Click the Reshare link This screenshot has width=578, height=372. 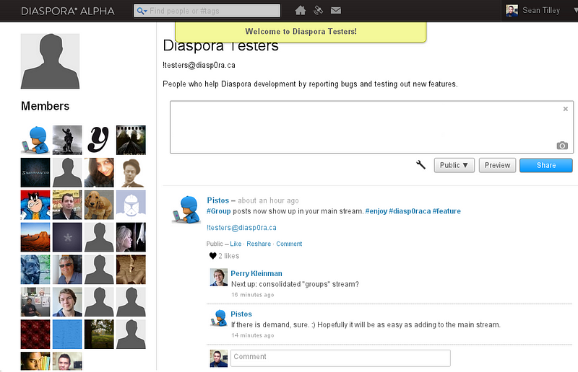point(259,244)
